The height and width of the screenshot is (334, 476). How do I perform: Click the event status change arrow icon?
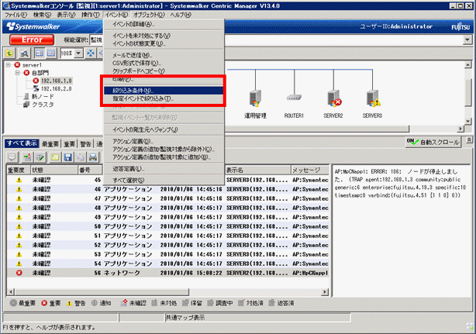27,157
